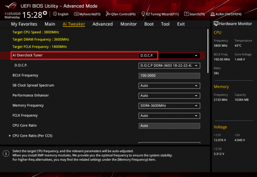Select the Performance Enhancer label
This screenshot has height=177, width=257.
(31, 95)
